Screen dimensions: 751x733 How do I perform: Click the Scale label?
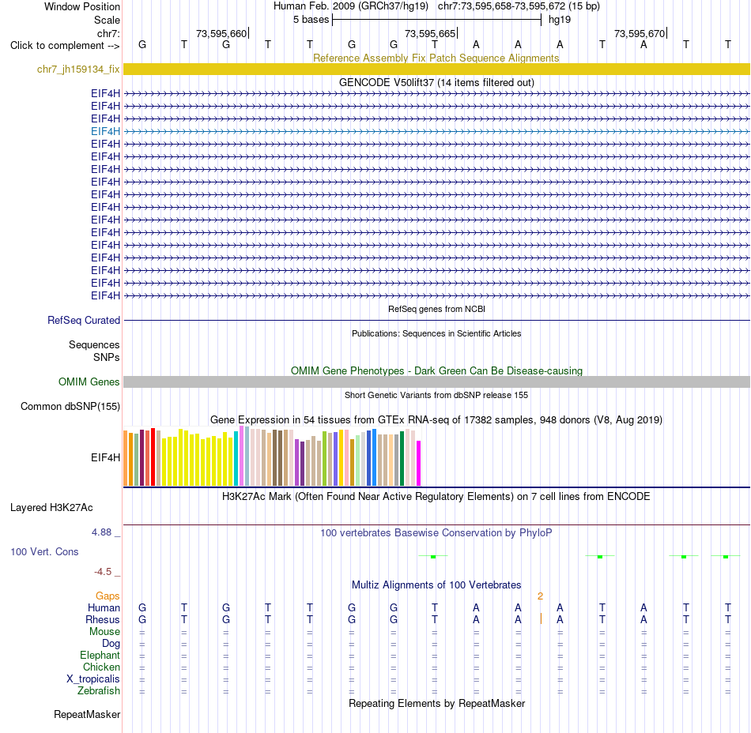(107, 20)
